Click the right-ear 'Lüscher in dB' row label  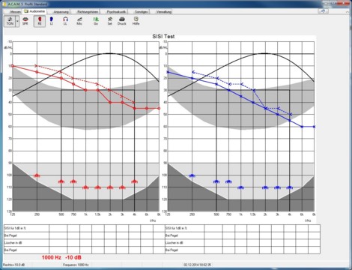[13, 243]
